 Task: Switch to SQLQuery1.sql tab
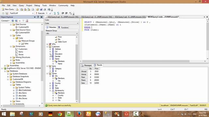point(130,17)
